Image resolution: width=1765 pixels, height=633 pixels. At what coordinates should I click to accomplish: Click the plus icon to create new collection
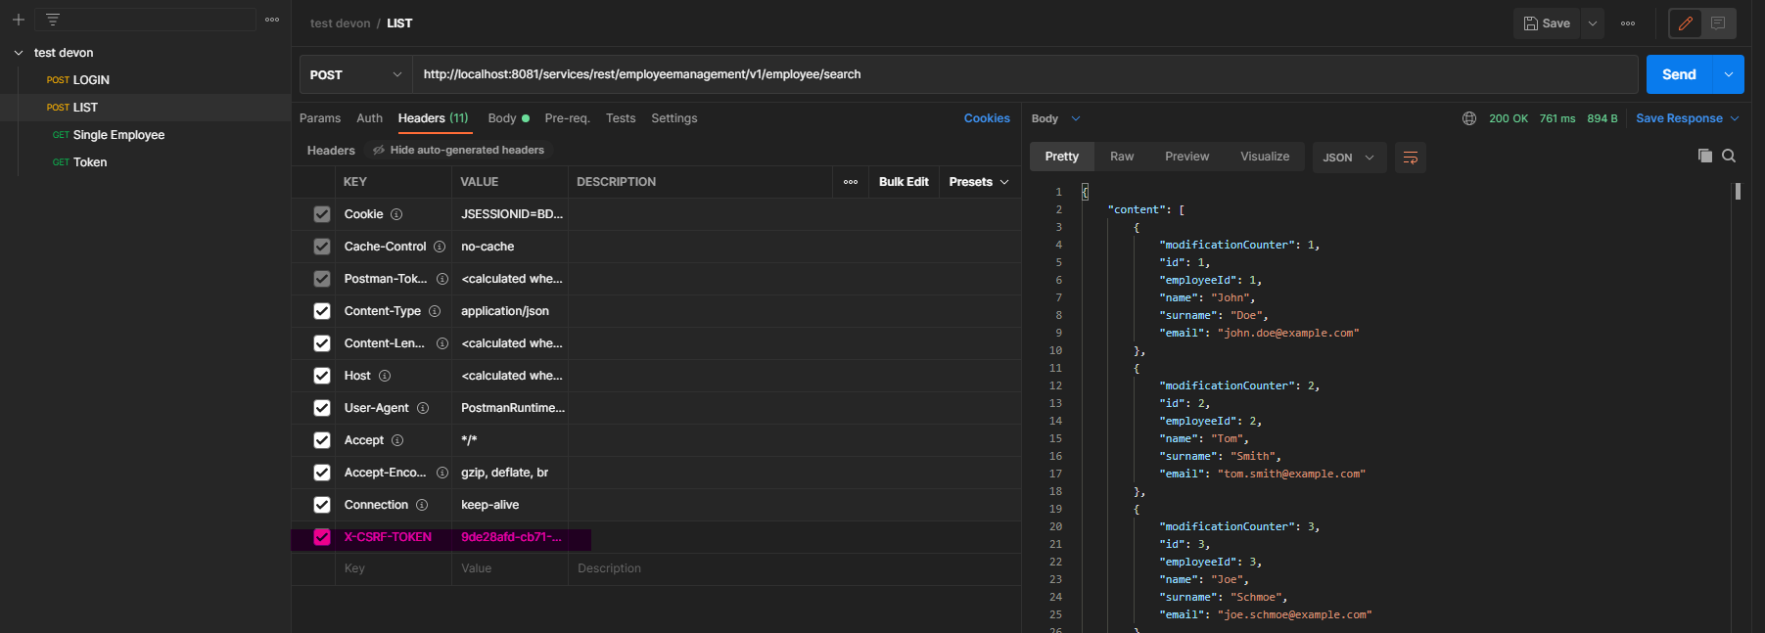click(x=18, y=20)
